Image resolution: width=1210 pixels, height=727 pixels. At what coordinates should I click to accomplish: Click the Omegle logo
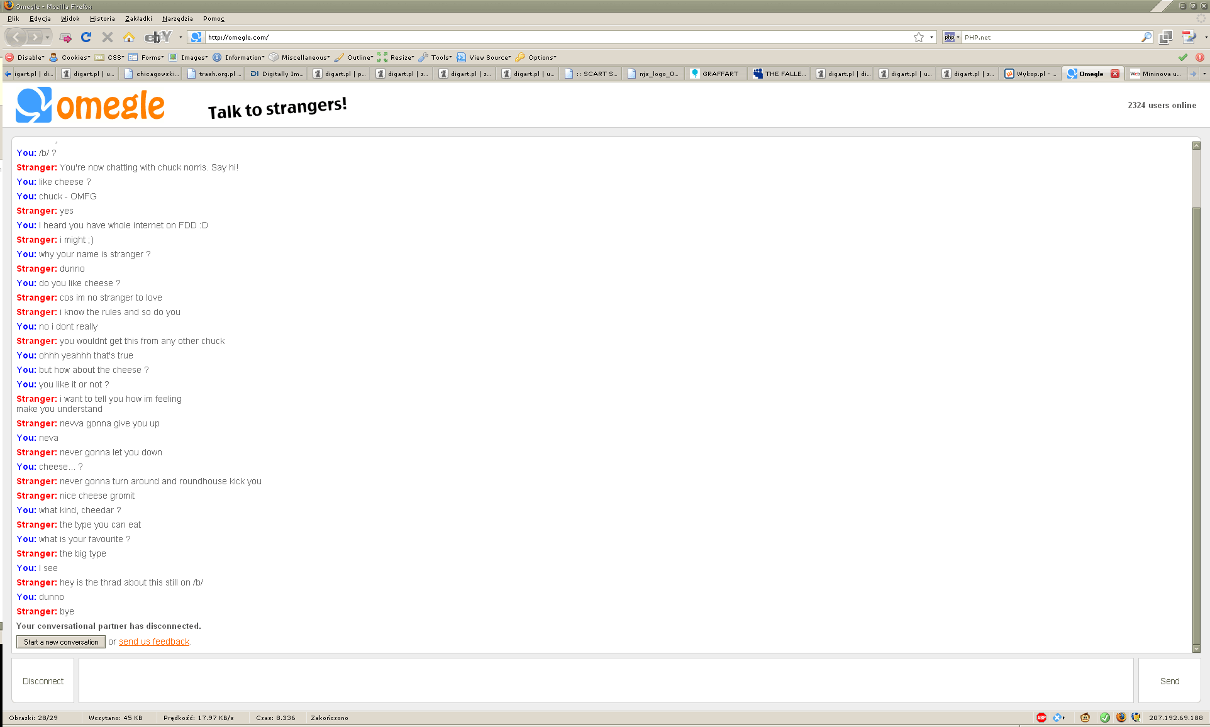click(x=91, y=105)
